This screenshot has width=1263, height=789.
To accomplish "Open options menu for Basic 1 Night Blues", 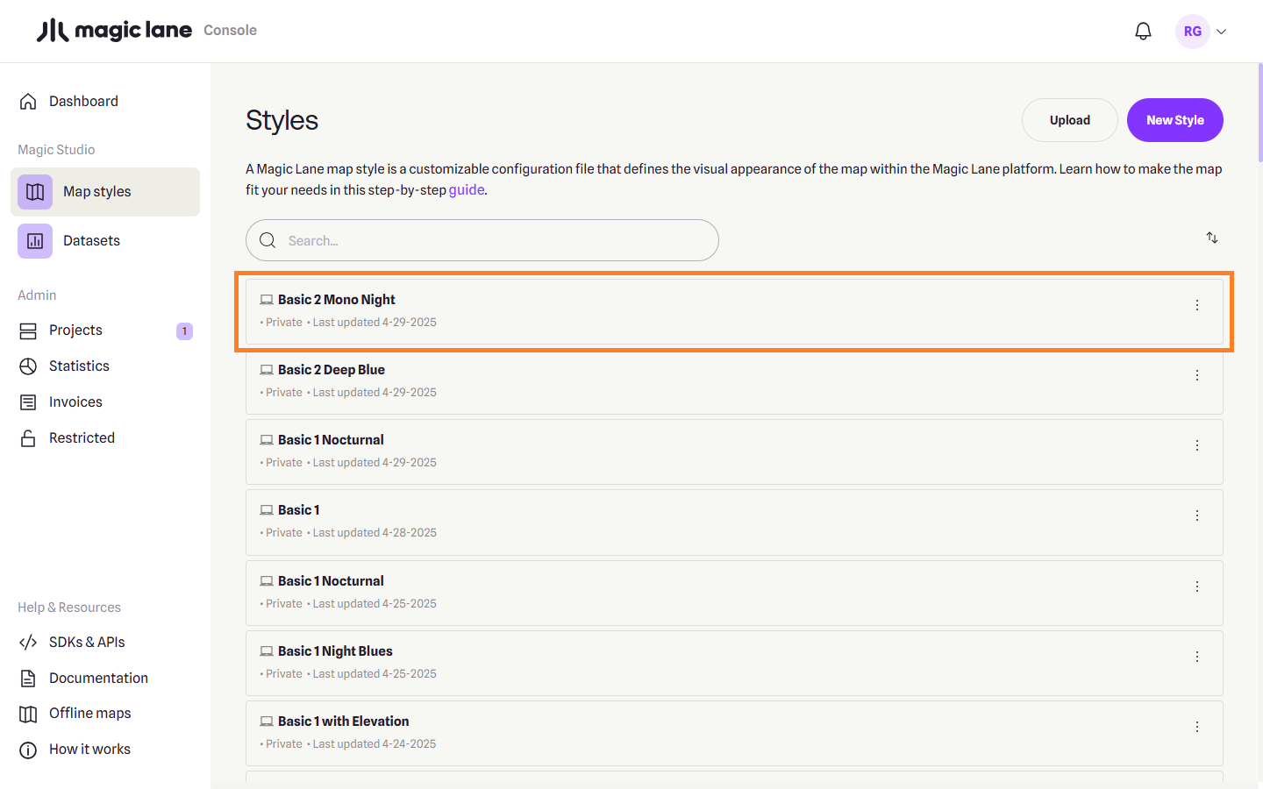I will tap(1196, 657).
